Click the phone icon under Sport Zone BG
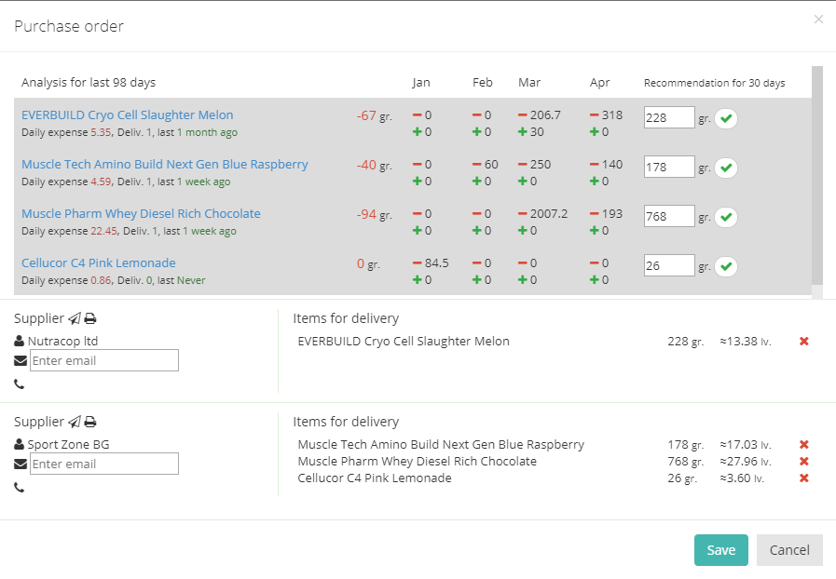Viewport: 836px width, 579px height. click(20, 488)
